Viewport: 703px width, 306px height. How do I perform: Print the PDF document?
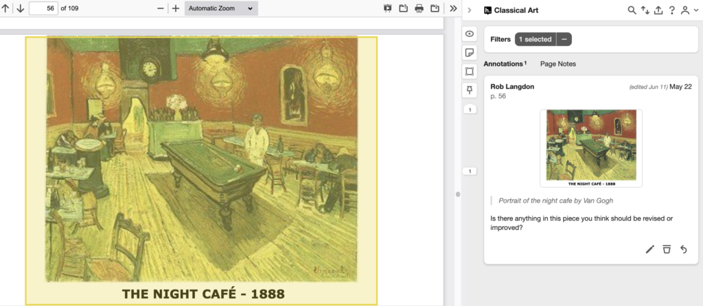point(419,8)
